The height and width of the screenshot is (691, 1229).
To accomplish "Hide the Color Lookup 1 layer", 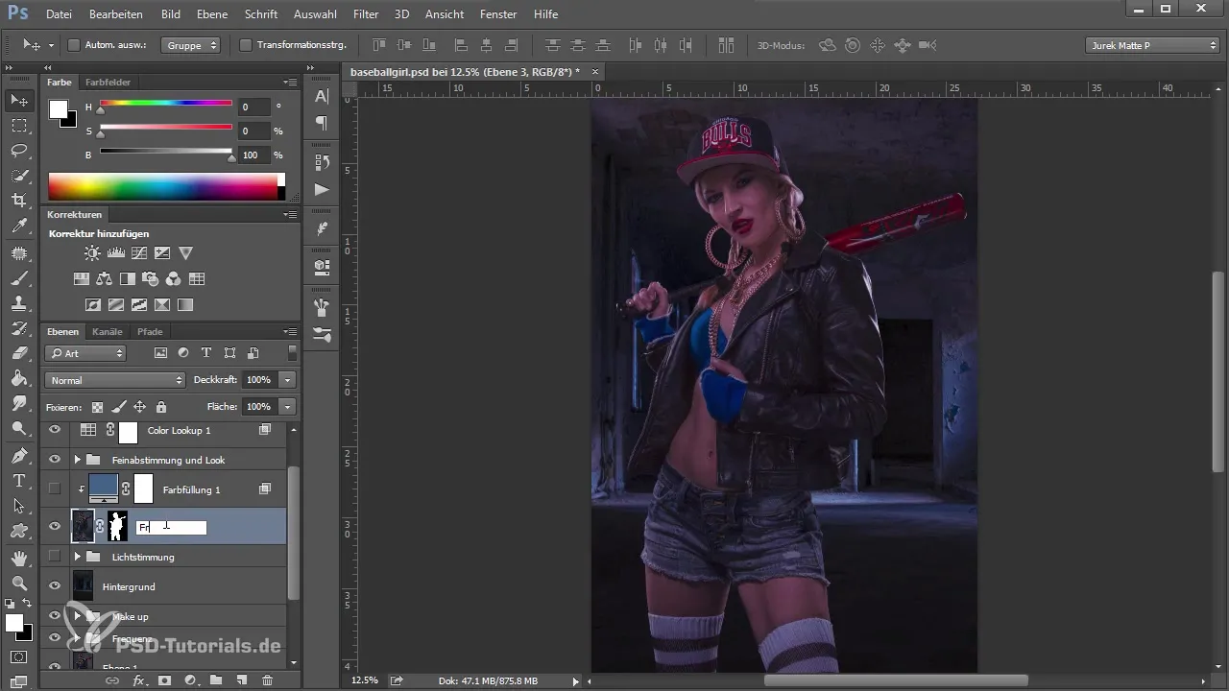I will pos(55,430).
